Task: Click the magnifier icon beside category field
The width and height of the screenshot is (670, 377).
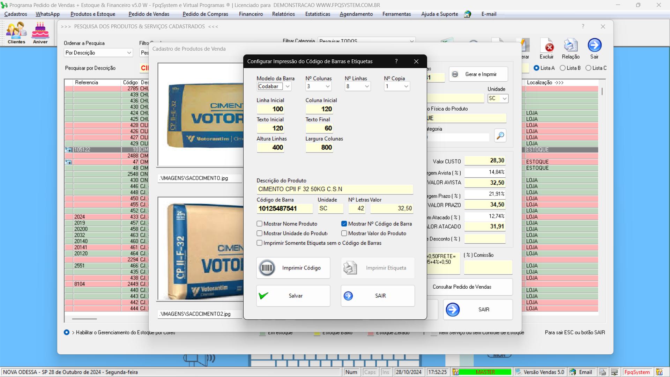Action: pos(500,135)
